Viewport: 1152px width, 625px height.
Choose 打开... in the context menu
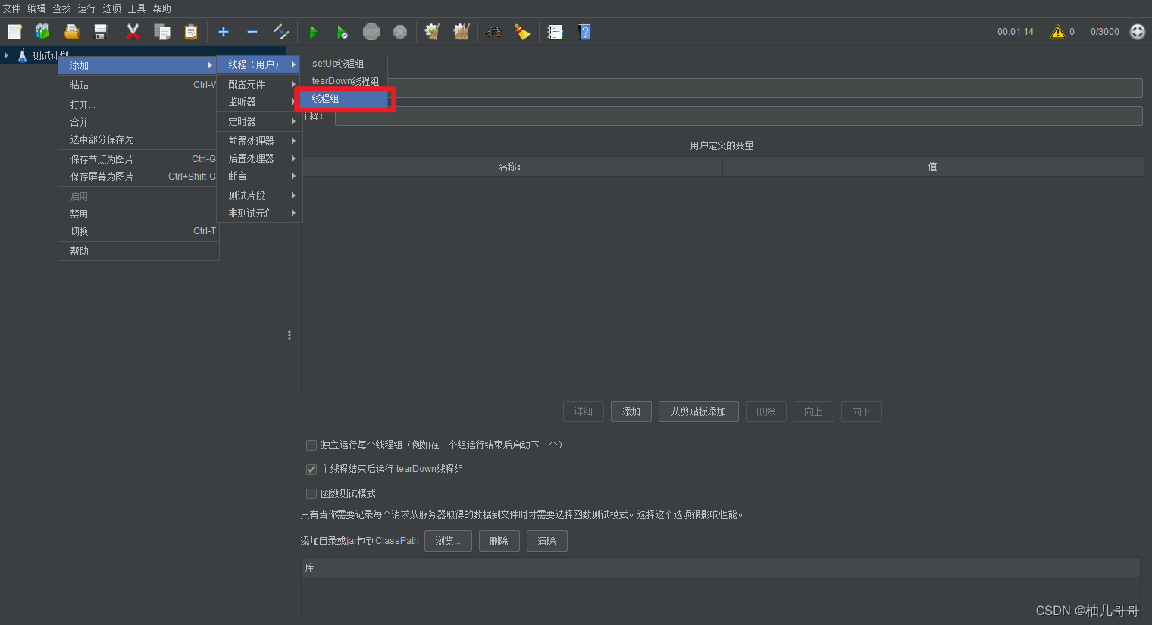click(x=139, y=105)
